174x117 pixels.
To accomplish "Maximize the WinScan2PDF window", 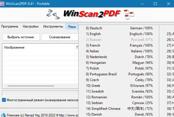I will (155, 4).
